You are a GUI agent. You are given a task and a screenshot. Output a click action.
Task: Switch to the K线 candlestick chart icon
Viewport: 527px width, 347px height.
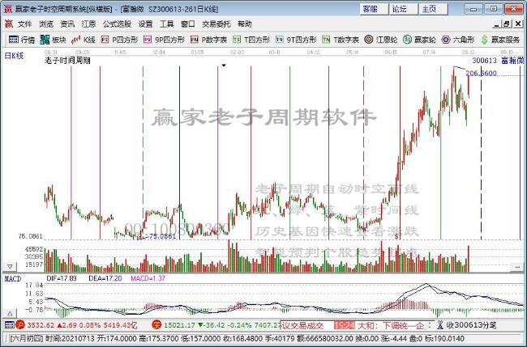click(x=75, y=40)
